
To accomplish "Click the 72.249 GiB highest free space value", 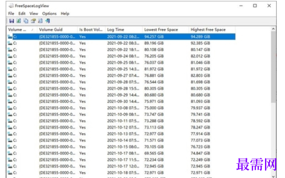I will tap(200, 160).
